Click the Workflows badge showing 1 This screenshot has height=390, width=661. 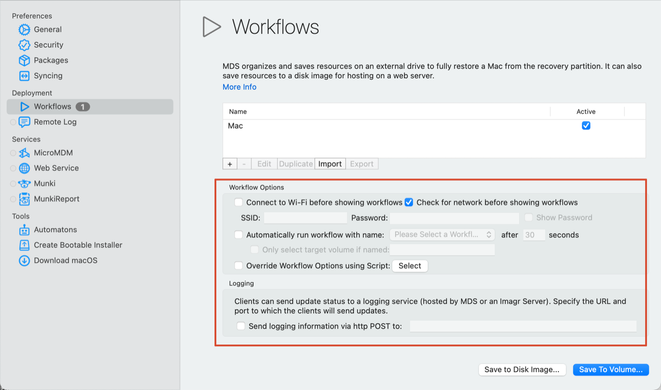[83, 107]
